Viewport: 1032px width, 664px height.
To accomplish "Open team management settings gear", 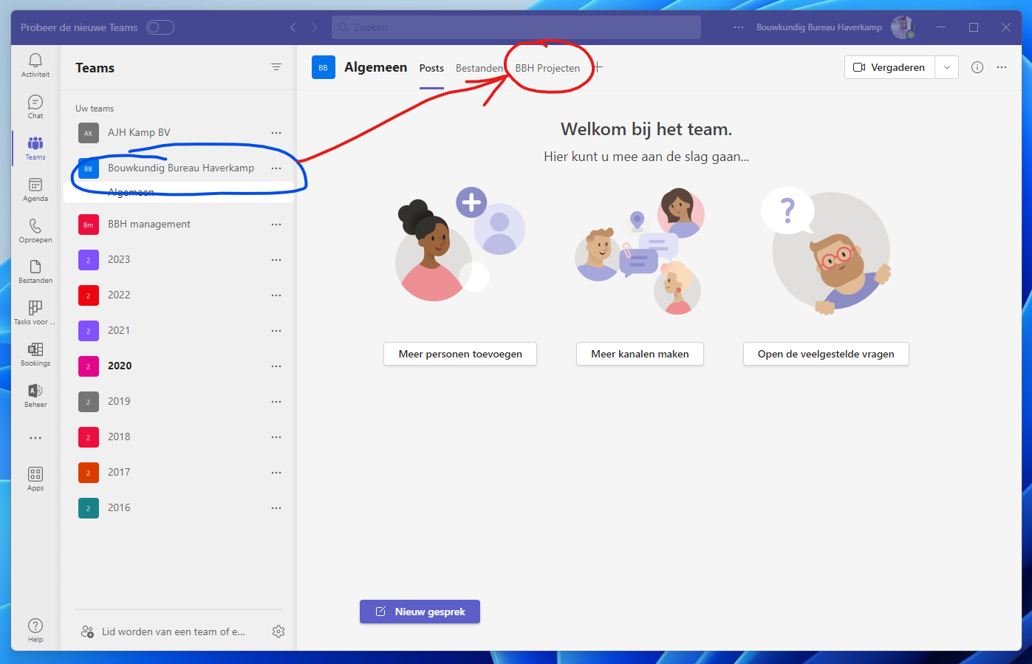I will click(x=278, y=632).
